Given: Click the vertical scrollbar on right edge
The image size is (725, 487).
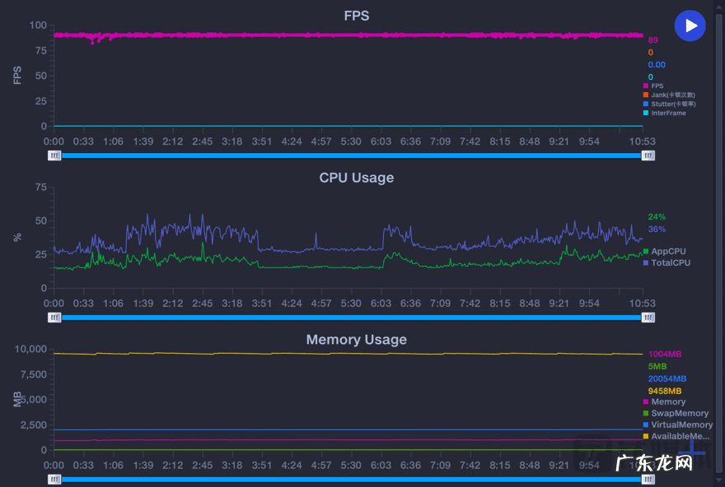Looking at the screenshot, I should coord(719,243).
